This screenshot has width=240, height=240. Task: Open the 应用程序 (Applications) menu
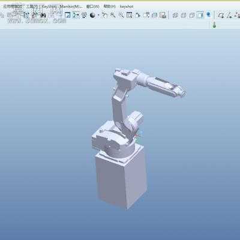(13, 7)
